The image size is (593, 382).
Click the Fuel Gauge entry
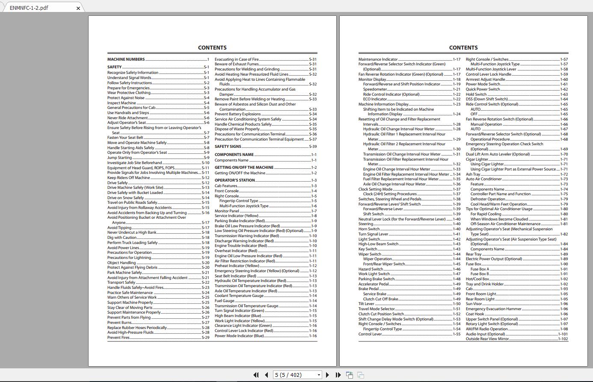pyautogui.click(x=266, y=301)
